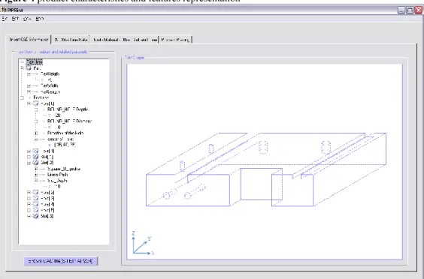Select the PartWidth tree item
Screen dimensions: 424x279
(50, 85)
